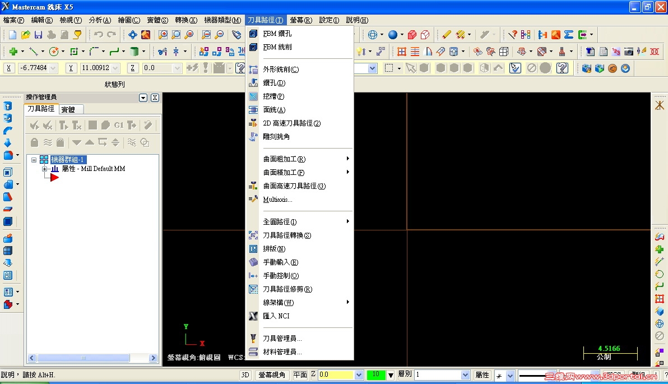Click the 屬性 attributes button in status bar
This screenshot has height=384, width=668.
483,375
